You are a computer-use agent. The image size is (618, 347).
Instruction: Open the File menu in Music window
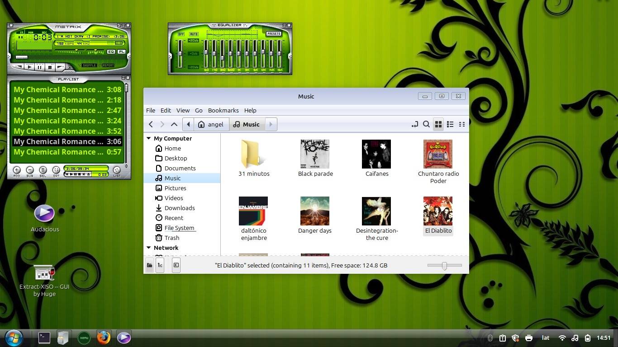coord(151,110)
